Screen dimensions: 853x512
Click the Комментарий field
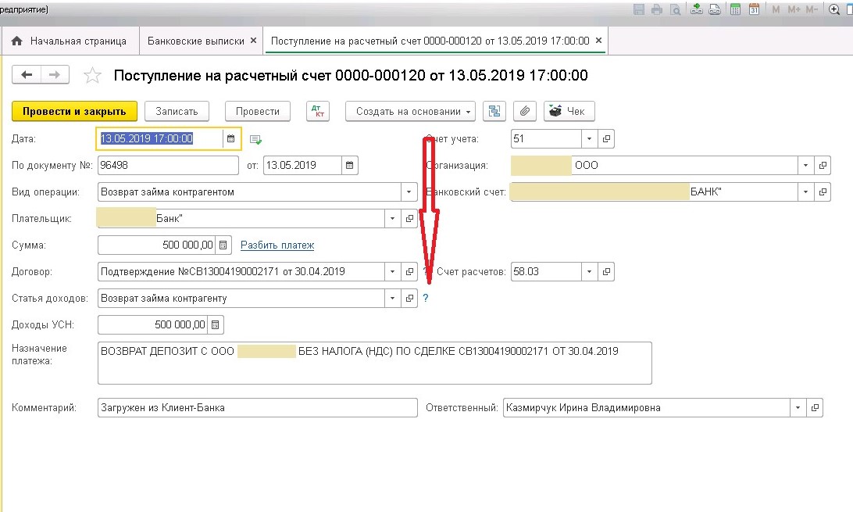point(258,407)
